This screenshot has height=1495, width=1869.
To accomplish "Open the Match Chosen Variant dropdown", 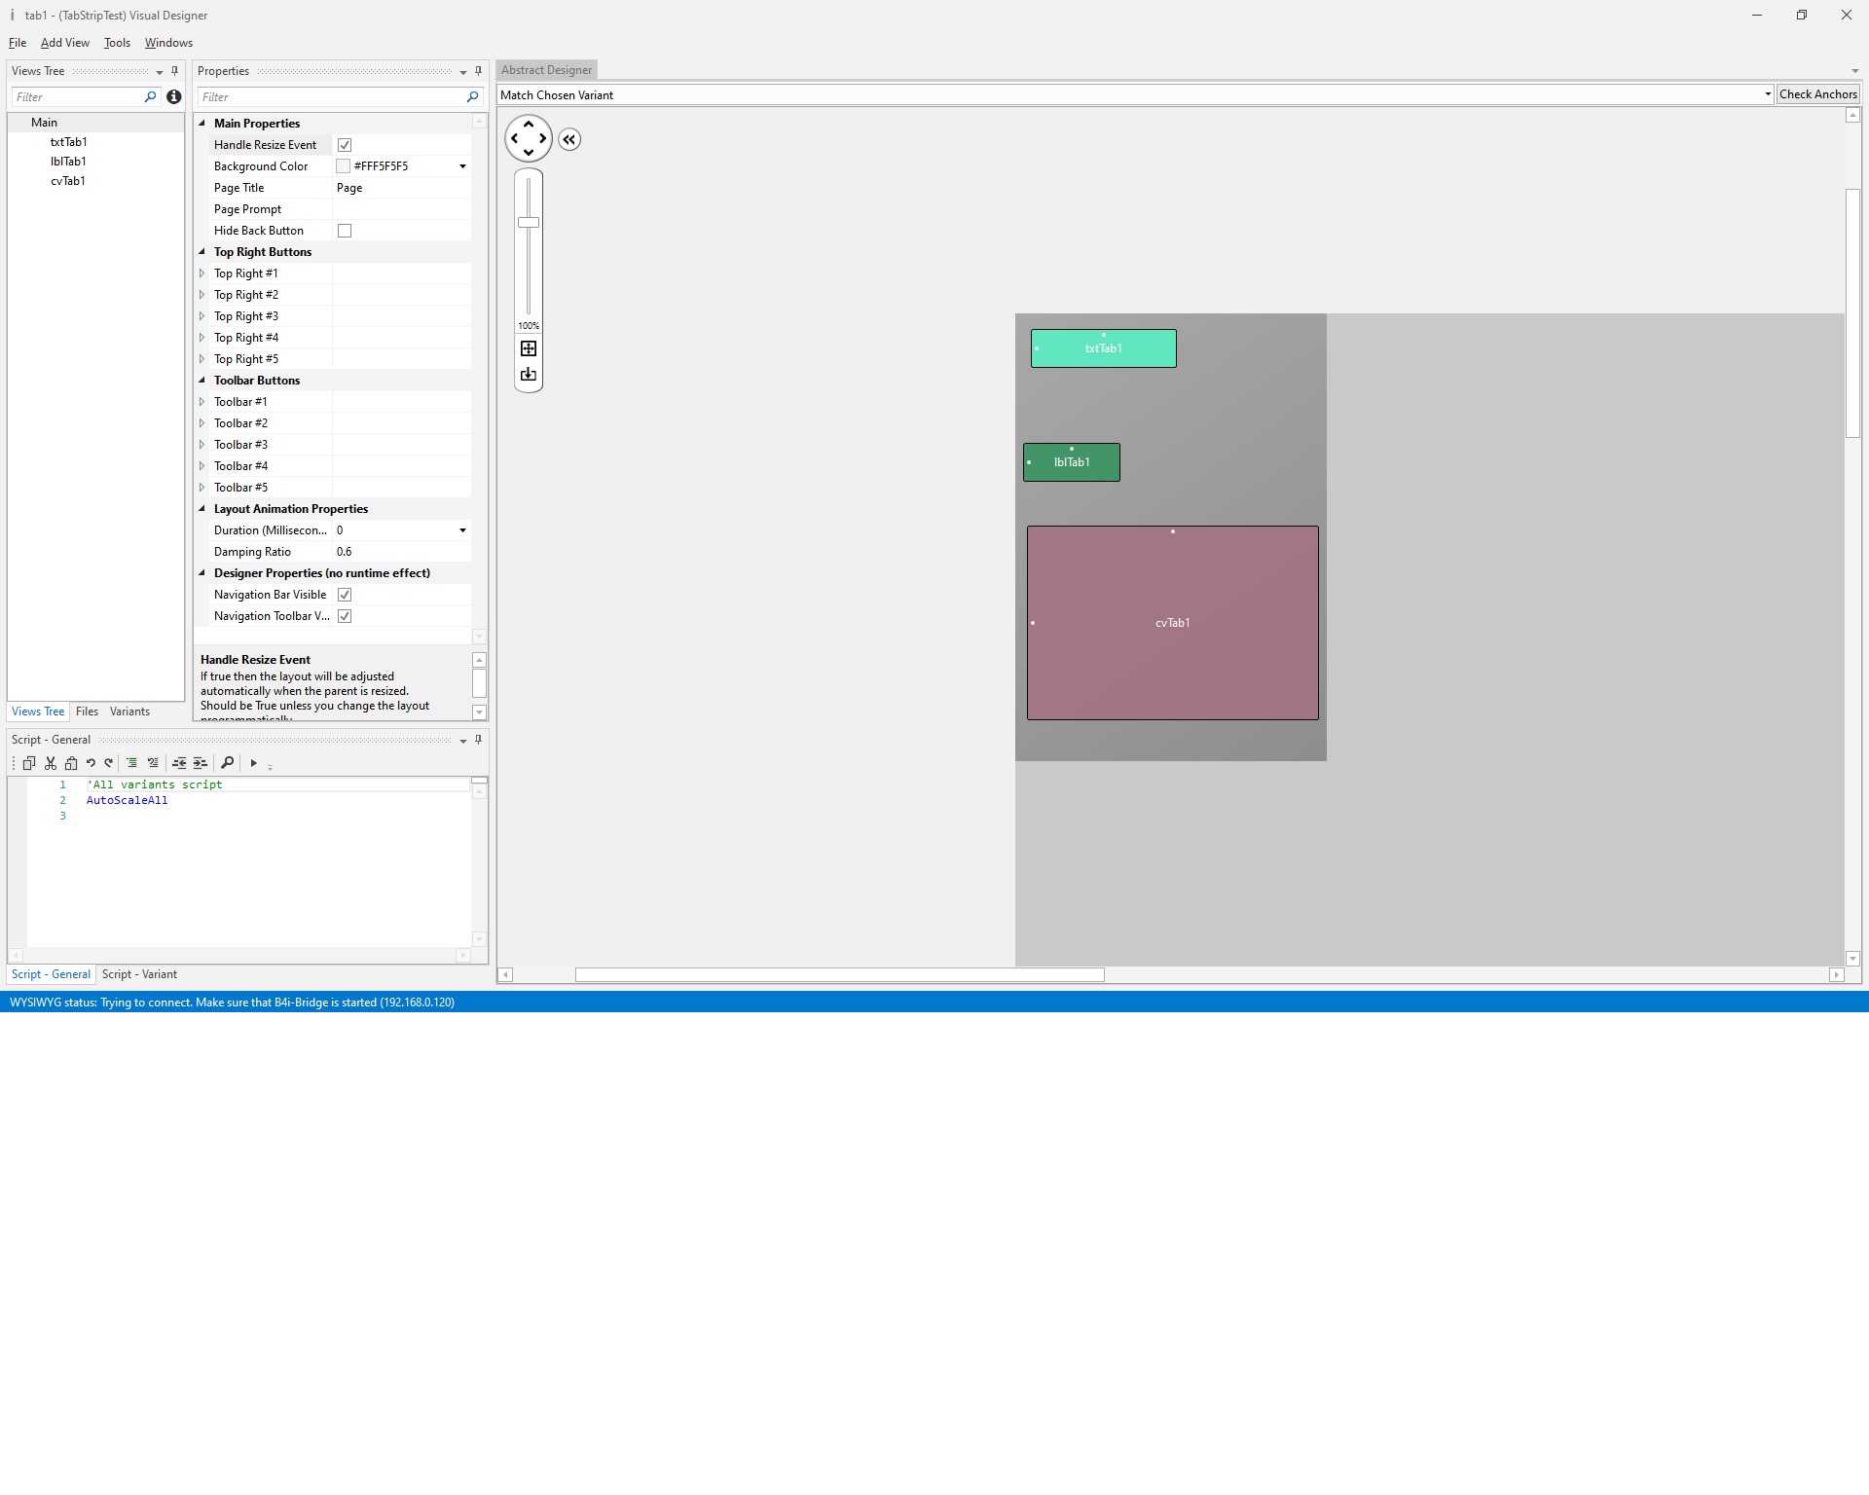I will pos(1767,94).
